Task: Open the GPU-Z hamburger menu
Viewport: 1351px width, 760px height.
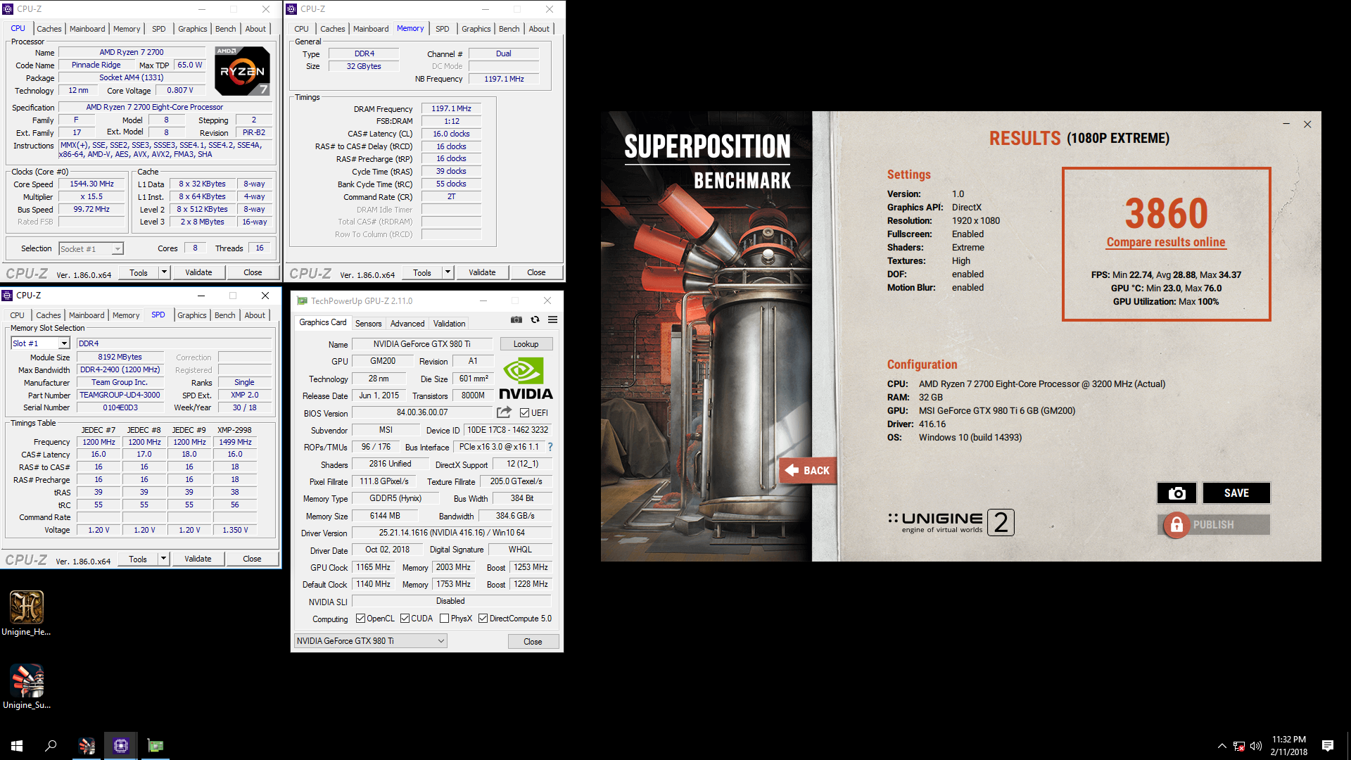Action: [x=553, y=319]
